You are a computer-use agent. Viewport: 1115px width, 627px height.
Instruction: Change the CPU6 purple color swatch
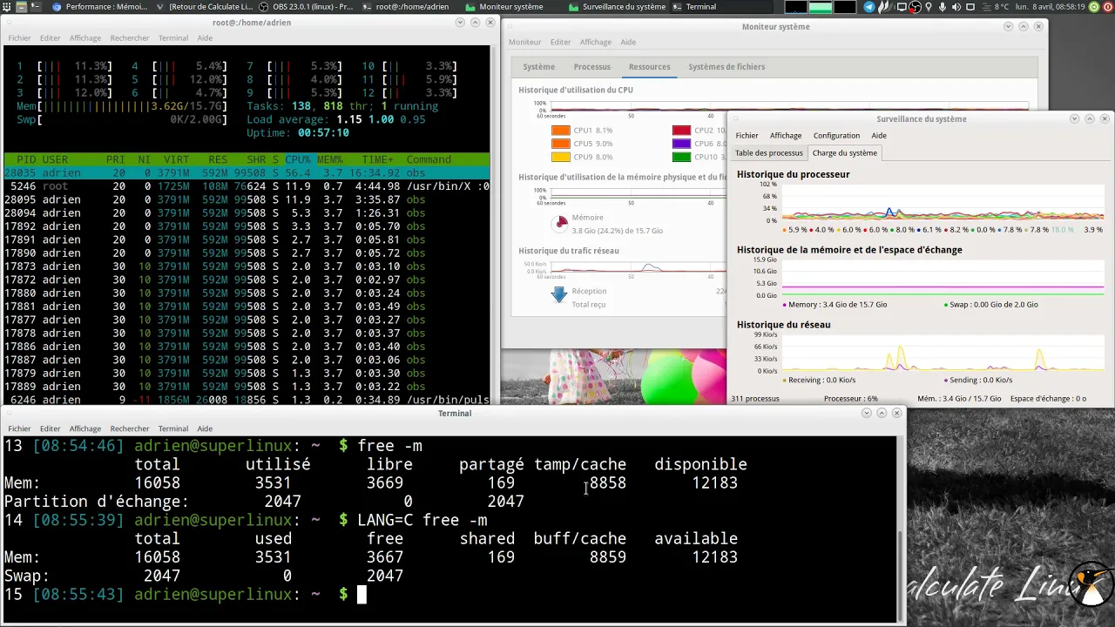[x=681, y=144]
